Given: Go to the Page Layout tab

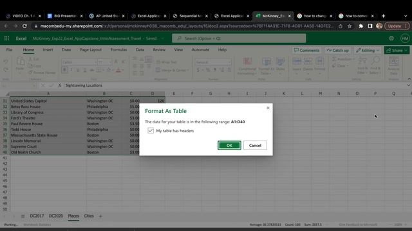Looking at the screenshot, I should [x=91, y=50].
